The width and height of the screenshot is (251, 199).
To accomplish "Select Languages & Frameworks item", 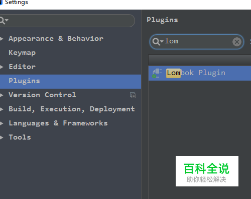I will point(58,123).
